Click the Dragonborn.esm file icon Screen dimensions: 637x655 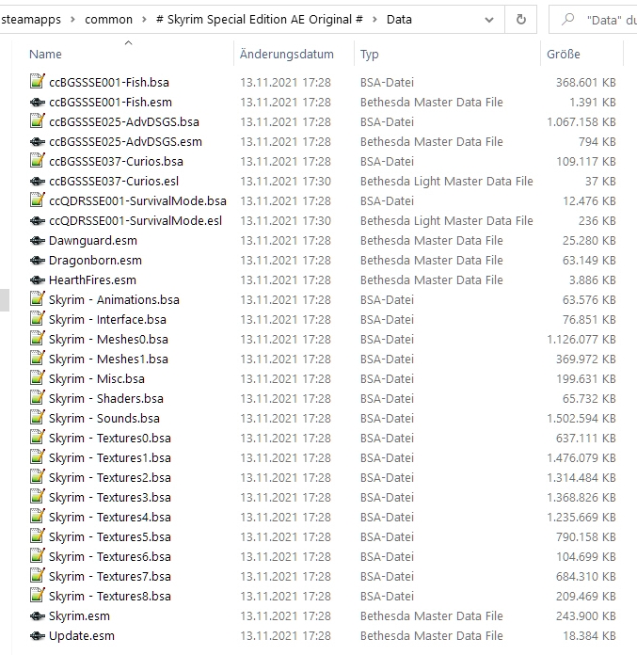coord(38,261)
